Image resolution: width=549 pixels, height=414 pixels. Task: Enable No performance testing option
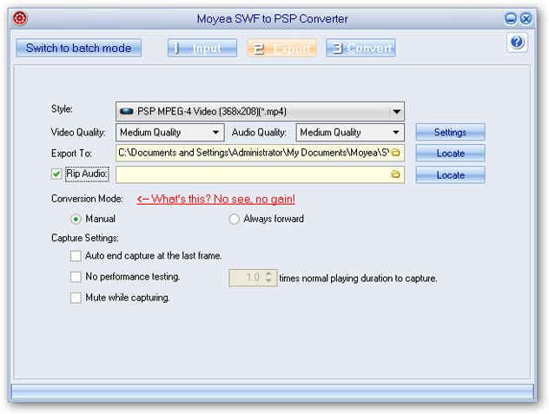click(x=76, y=277)
